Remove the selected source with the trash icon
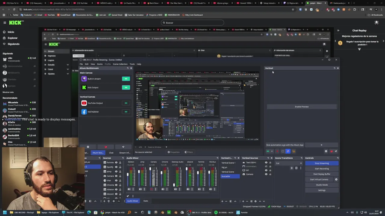The height and width of the screenshot is (216, 385). click(x=109, y=201)
